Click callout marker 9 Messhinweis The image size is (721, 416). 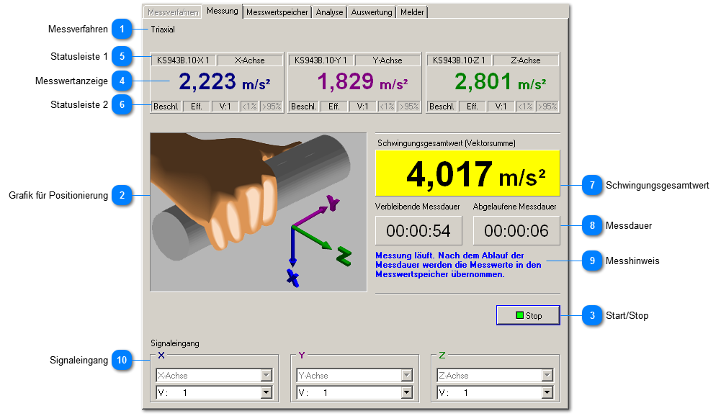coord(592,261)
